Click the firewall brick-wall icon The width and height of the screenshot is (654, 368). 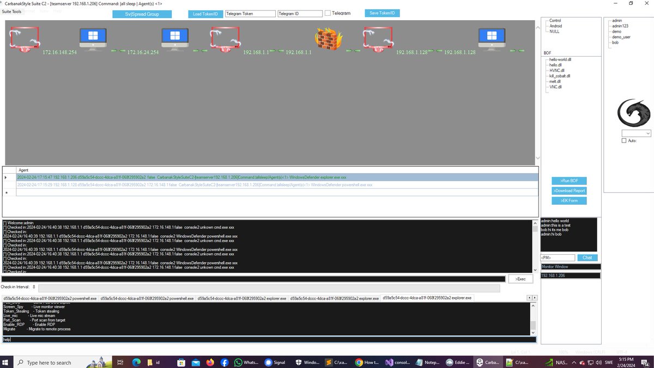point(329,38)
